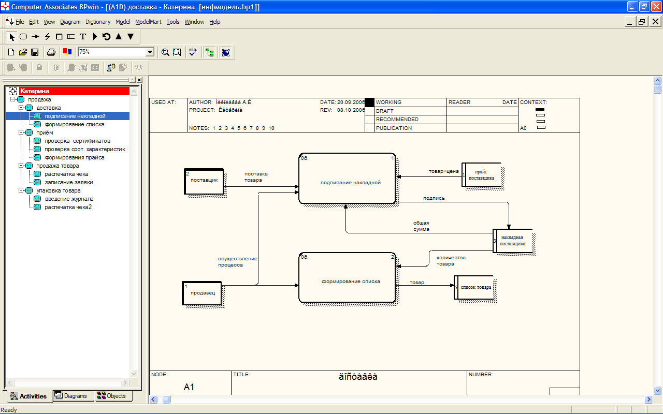Open the zoom percentage dropdown
663x414 pixels.
point(150,52)
